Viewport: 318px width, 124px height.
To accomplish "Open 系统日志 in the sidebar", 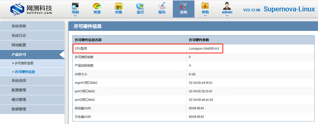I will 32,36.
